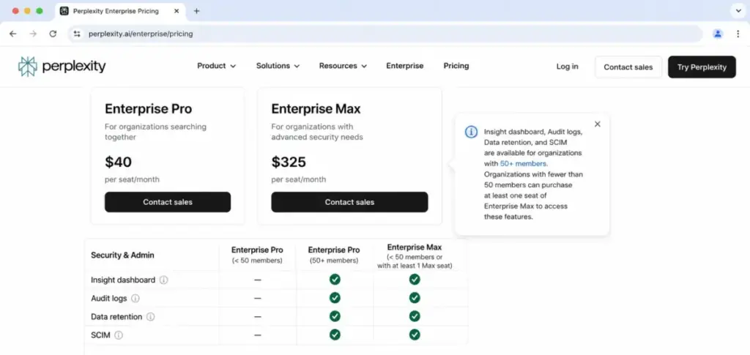Click Insight dashboard checkmark for Enterprise Pro 50+
Screen dimensions: 750x355
point(335,280)
